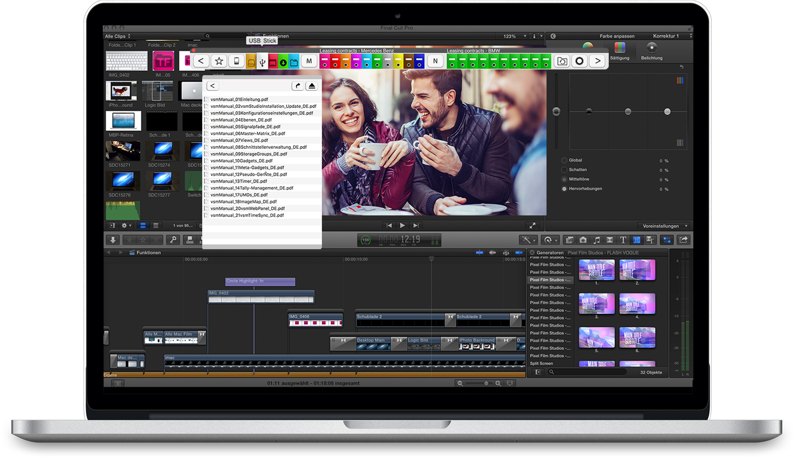Click the curved arrow icon in file list panel
The image size is (794, 457).
(x=298, y=86)
